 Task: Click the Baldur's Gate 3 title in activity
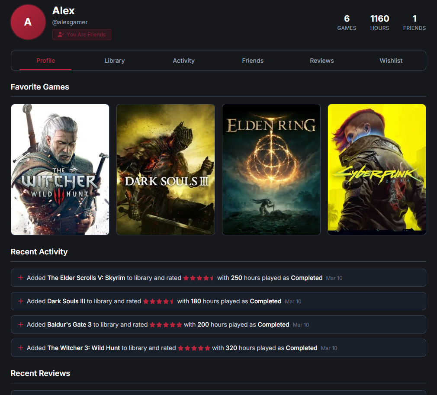pos(69,324)
